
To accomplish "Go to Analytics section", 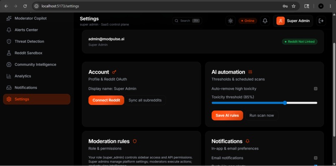I will click(37, 76).
